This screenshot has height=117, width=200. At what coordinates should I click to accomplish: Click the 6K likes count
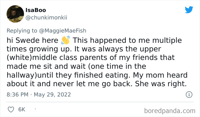pyautogui.click(x=22, y=109)
